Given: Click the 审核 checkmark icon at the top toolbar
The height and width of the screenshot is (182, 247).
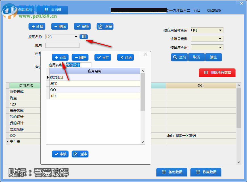Looking at the screenshot, I should click(x=82, y=26).
